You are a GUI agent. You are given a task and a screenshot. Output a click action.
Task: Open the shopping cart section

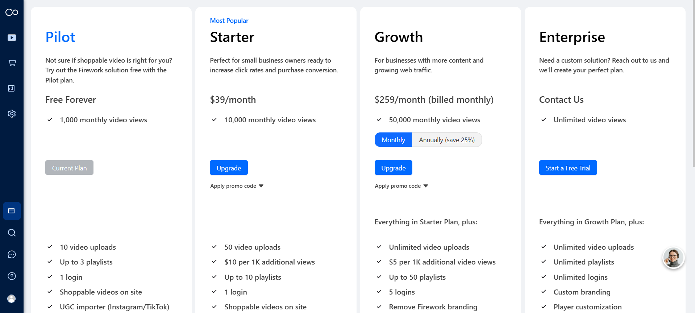[12, 63]
